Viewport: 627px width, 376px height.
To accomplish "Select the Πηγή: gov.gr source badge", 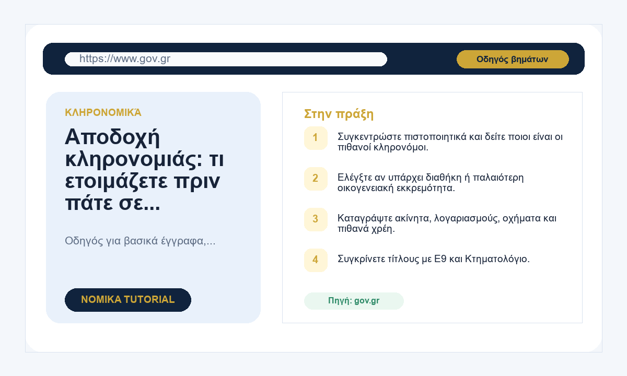I will point(354,301).
